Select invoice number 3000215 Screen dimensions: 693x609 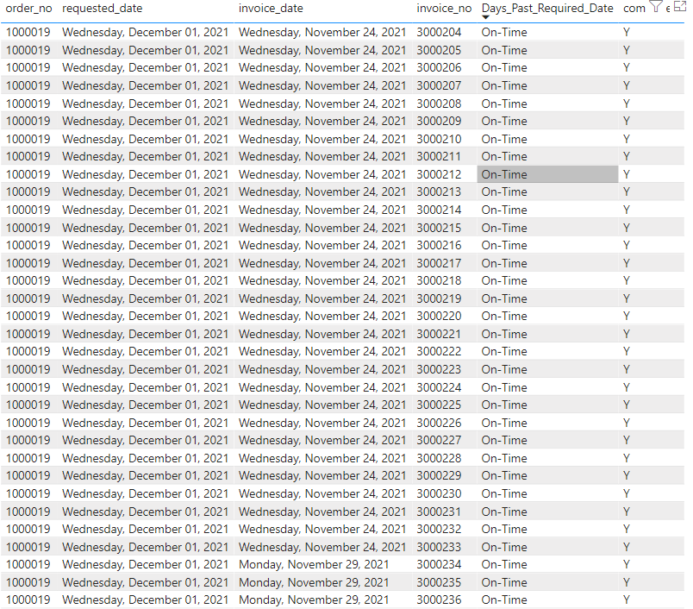click(439, 228)
